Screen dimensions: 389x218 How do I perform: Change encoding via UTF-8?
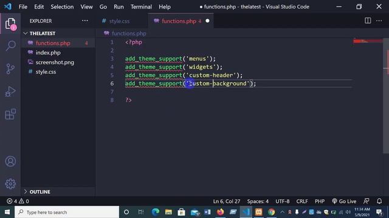[x=282, y=201]
